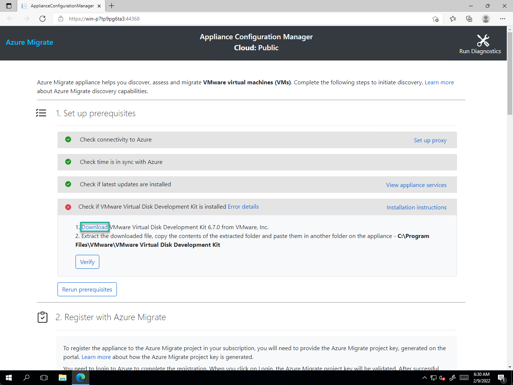View site information lock icon
Viewport: 513px width, 385px height.
pyautogui.click(x=61, y=19)
